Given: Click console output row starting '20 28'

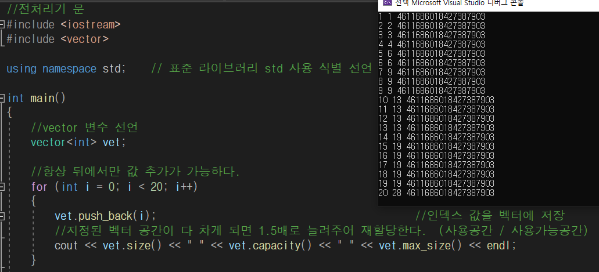Looking at the screenshot, I should (436, 193).
